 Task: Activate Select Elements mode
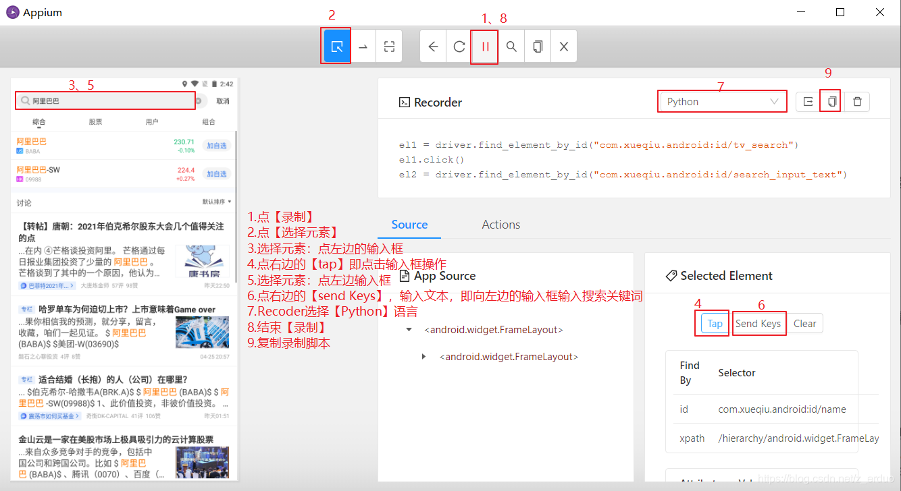tap(337, 47)
